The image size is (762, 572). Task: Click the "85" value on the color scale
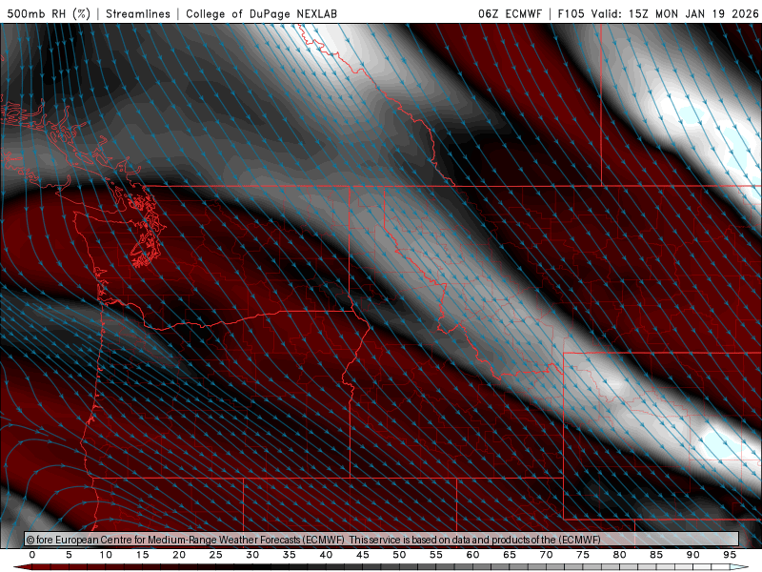(656, 555)
